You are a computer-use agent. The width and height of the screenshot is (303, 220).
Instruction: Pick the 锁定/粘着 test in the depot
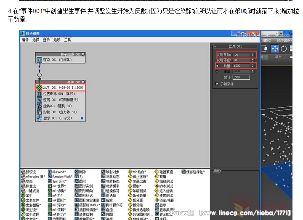[x=164, y=200]
